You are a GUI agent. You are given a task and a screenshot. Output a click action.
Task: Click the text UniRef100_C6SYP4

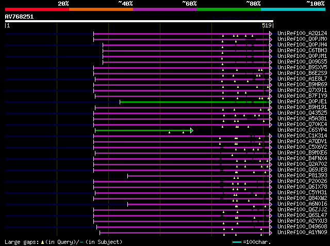pos(302,130)
